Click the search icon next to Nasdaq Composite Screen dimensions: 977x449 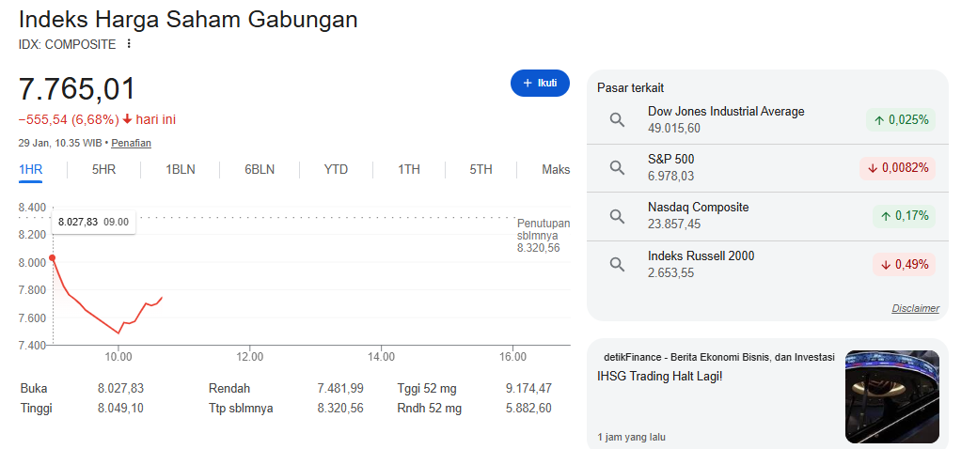[617, 216]
